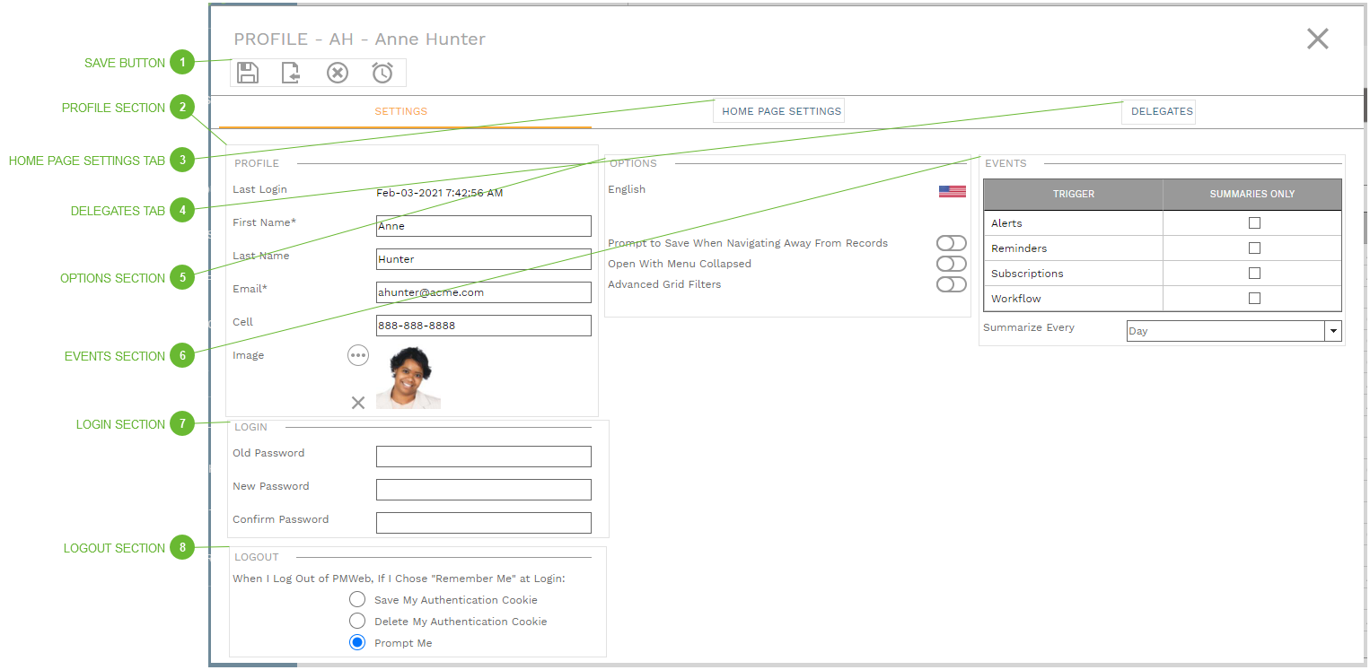Toggle Open With Menu Collapsed
This screenshot has width=1370, height=670.
click(x=951, y=263)
